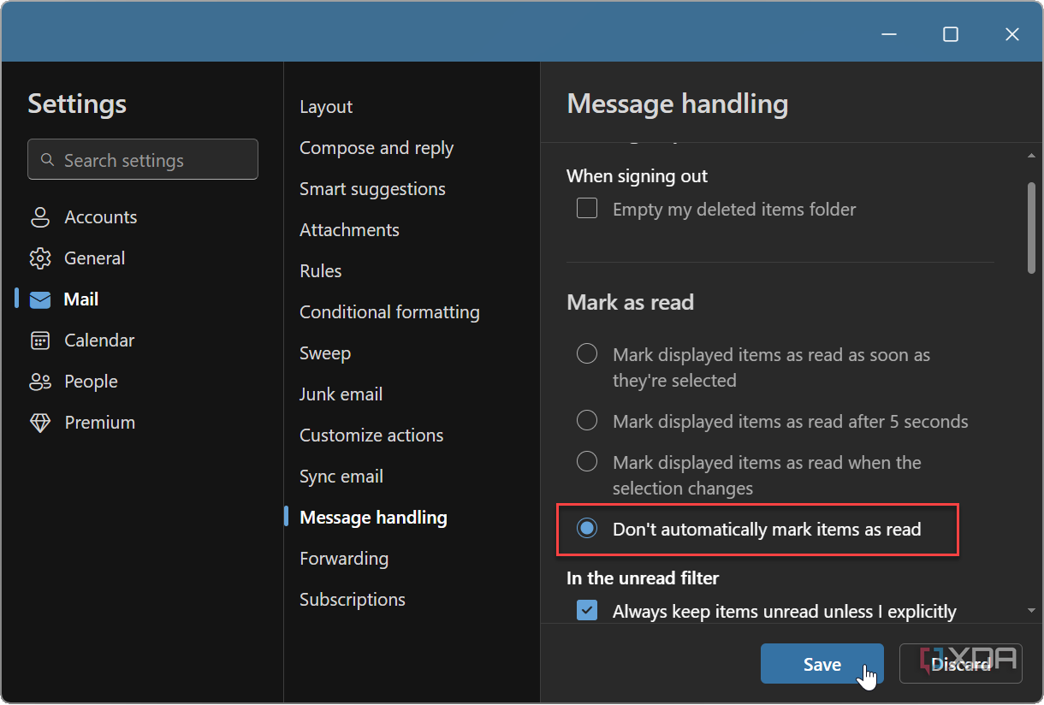Click the search magnifier icon

point(47,159)
